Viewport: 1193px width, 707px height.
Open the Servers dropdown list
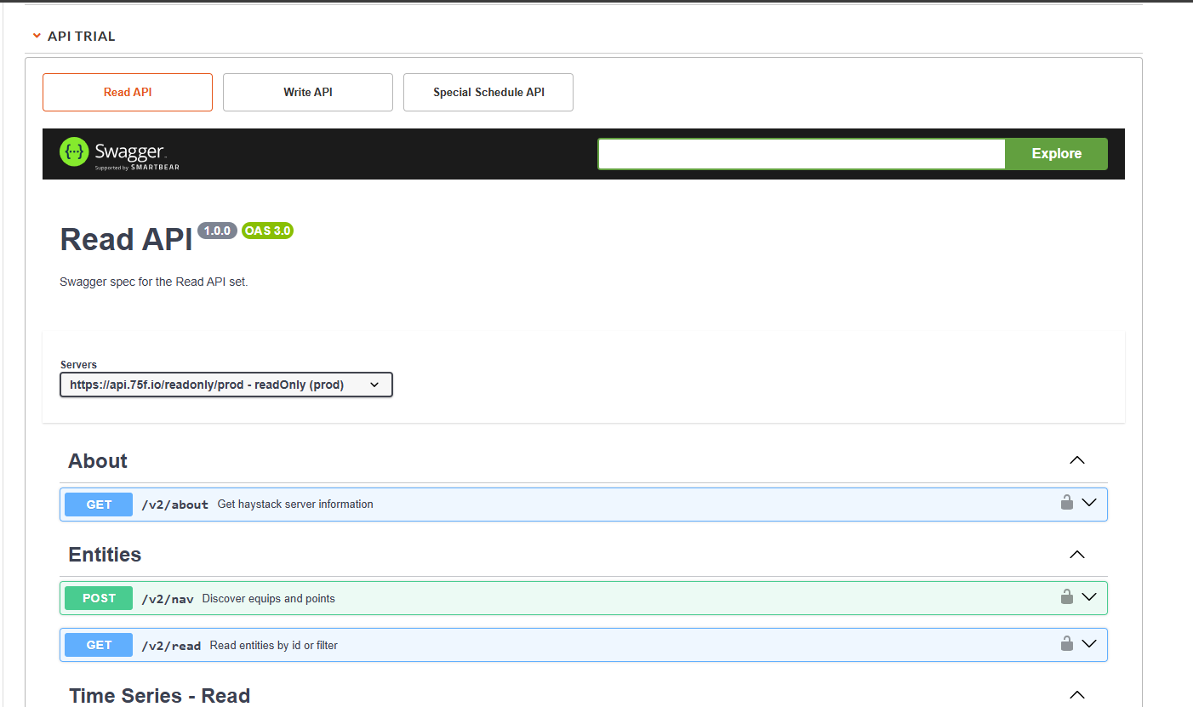[x=226, y=385]
